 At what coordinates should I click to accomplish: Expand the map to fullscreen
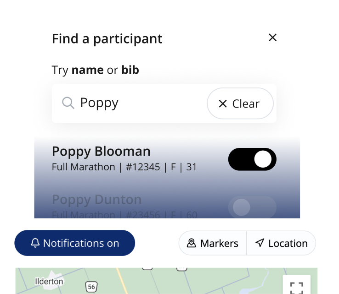click(x=297, y=287)
